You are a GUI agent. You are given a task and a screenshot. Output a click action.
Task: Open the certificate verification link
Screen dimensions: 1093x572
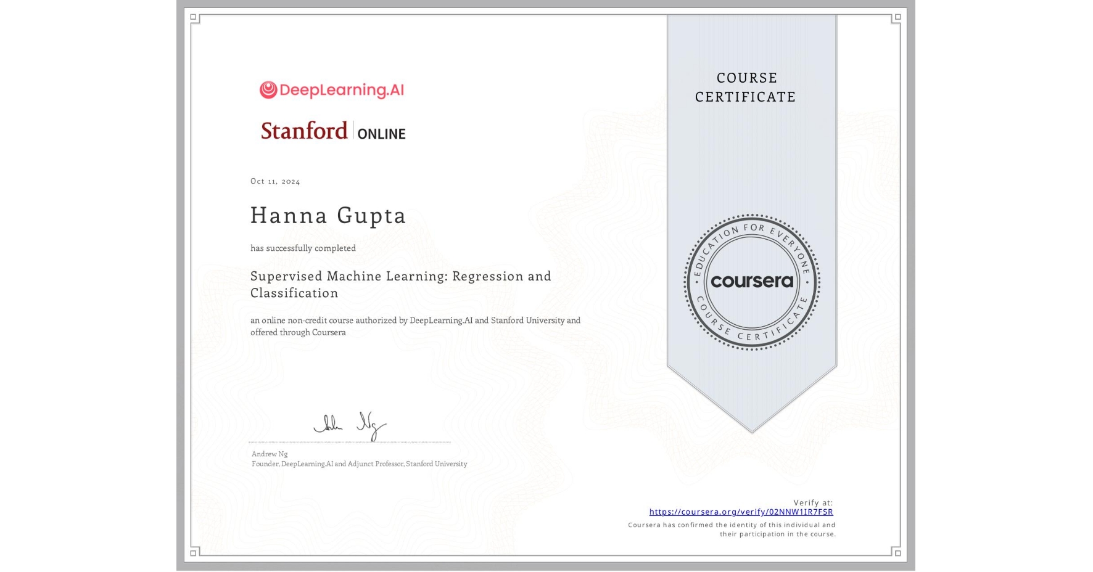tap(741, 512)
